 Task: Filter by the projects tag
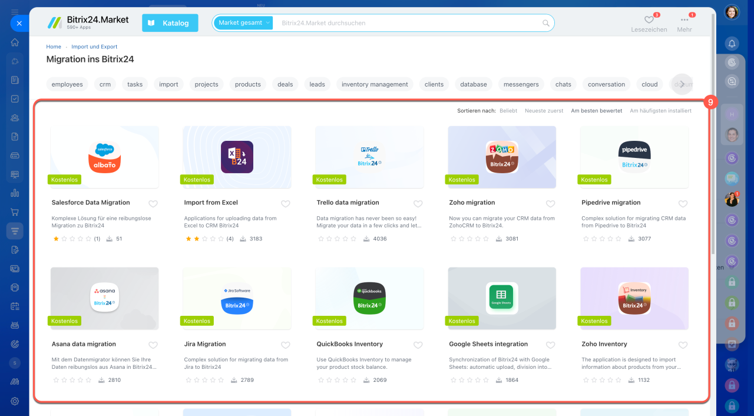[x=206, y=84]
